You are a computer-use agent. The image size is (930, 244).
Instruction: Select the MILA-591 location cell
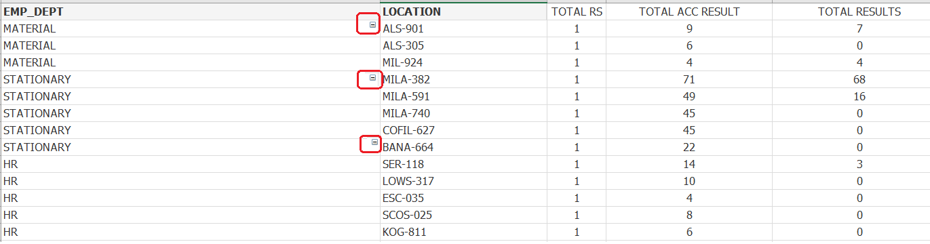(463, 96)
